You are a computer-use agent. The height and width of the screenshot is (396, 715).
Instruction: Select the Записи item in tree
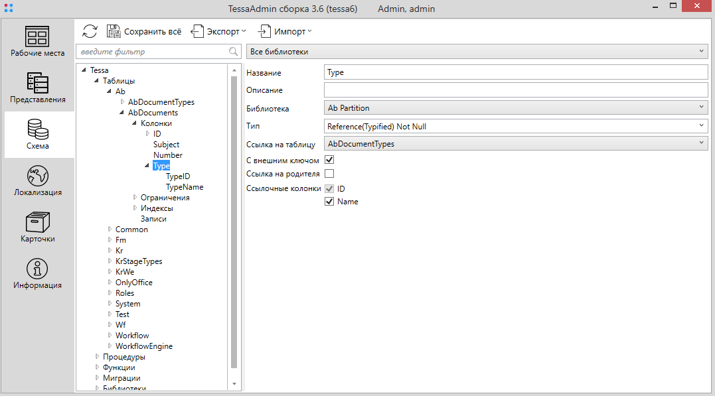153,219
